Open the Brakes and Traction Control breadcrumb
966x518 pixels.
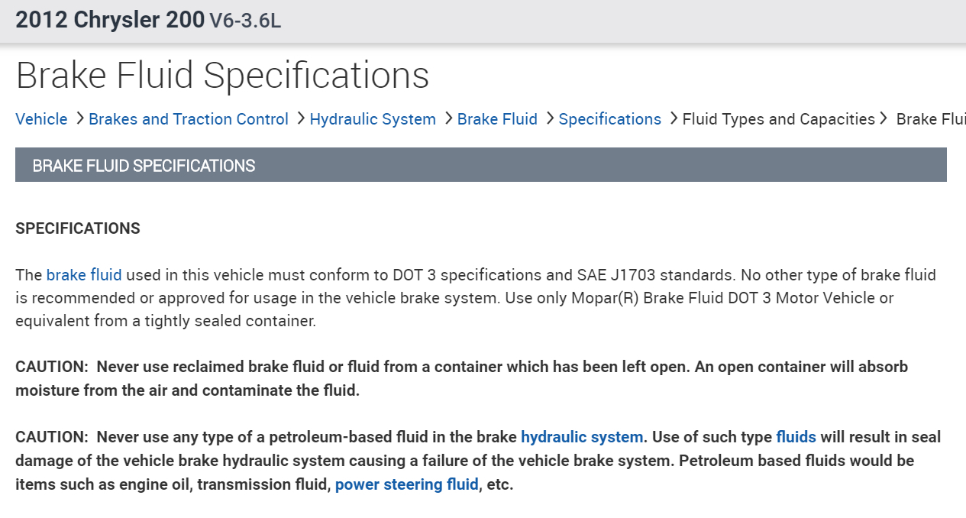189,119
